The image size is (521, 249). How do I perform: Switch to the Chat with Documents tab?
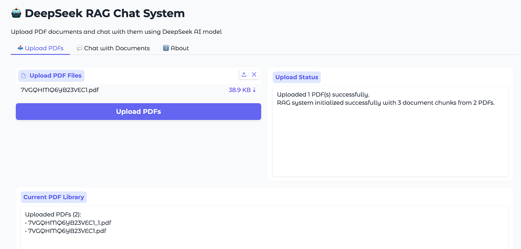(117, 48)
